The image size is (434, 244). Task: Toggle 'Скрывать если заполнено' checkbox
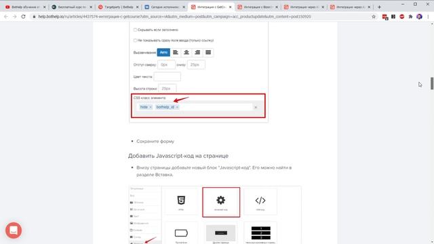(x=135, y=30)
